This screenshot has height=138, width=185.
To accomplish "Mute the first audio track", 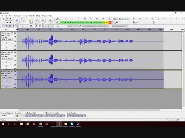I will point(3,39).
